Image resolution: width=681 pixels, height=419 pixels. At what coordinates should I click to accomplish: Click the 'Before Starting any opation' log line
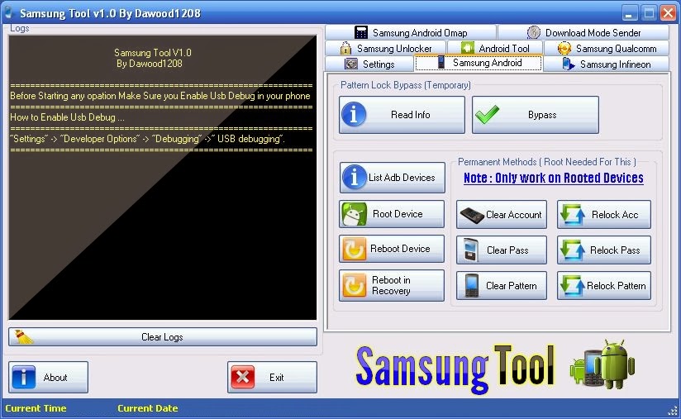[x=160, y=96]
